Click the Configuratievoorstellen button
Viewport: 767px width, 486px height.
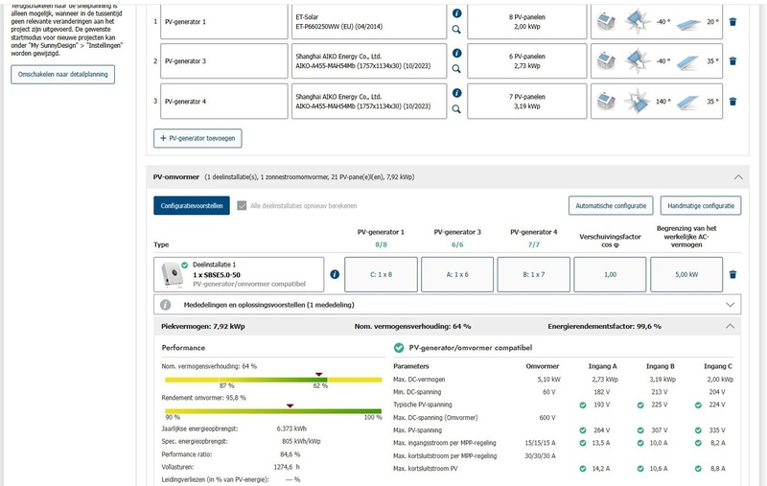pos(192,205)
